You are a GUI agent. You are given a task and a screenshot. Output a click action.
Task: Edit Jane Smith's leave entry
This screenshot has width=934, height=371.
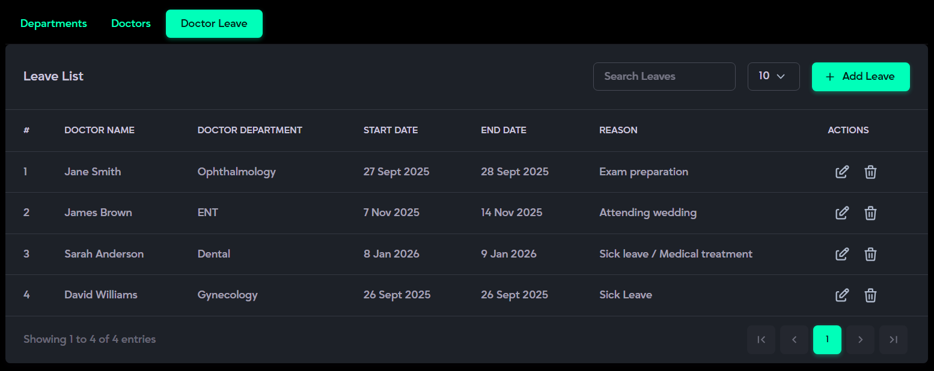click(x=842, y=172)
